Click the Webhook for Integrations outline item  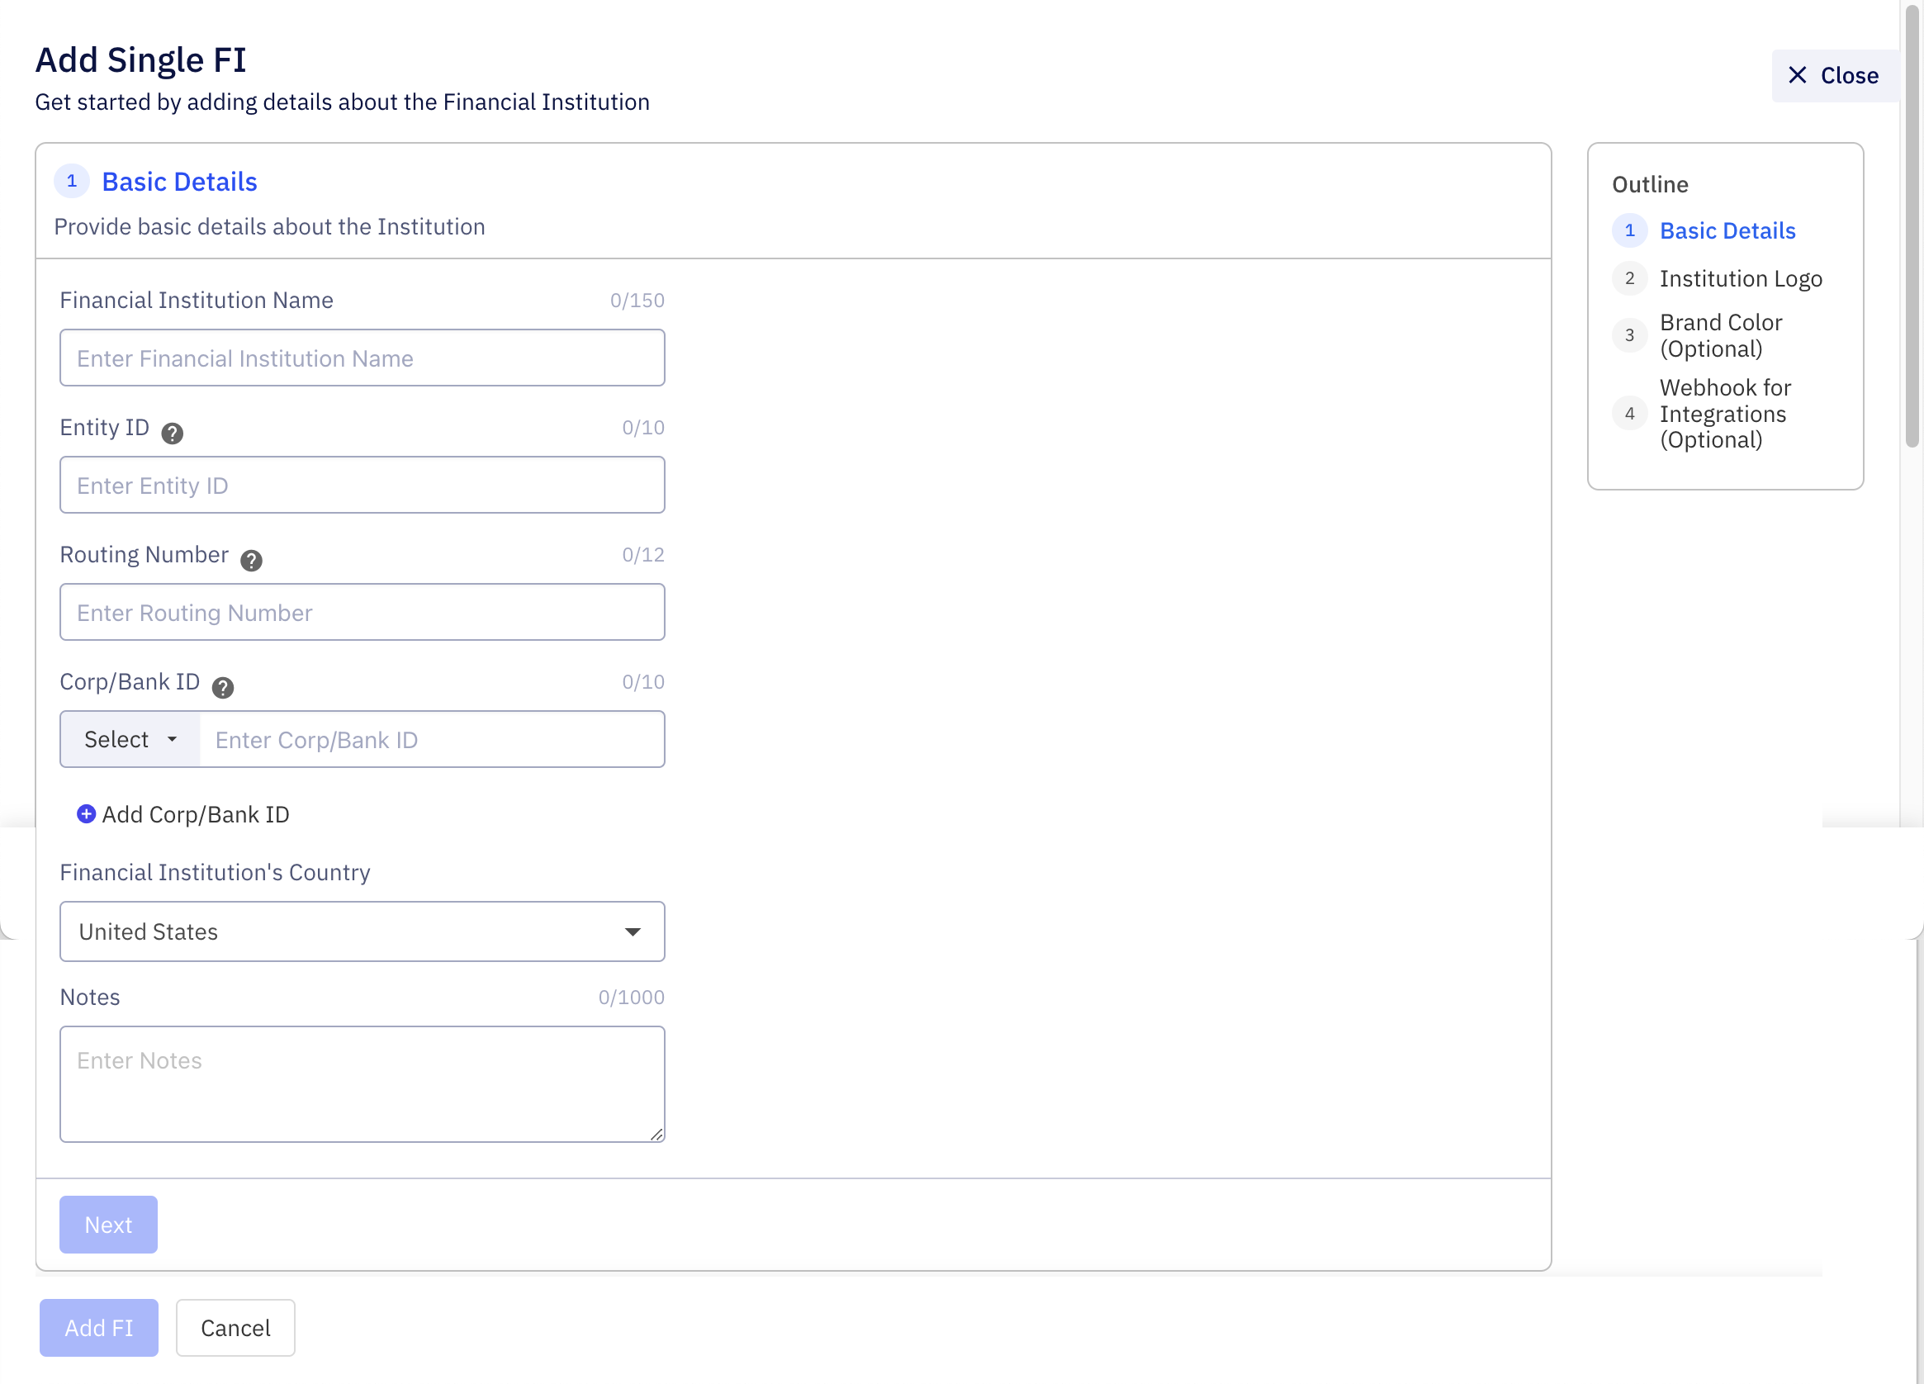[x=1724, y=413]
